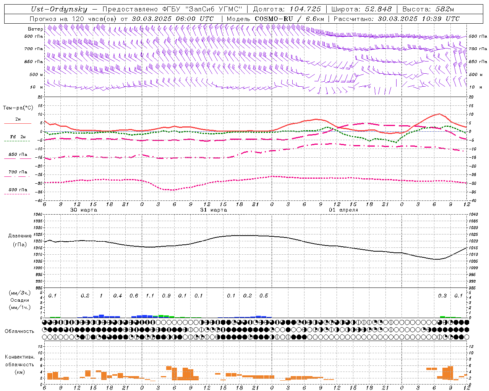Click the 'Td 2м' dew point legend entry

point(18,139)
